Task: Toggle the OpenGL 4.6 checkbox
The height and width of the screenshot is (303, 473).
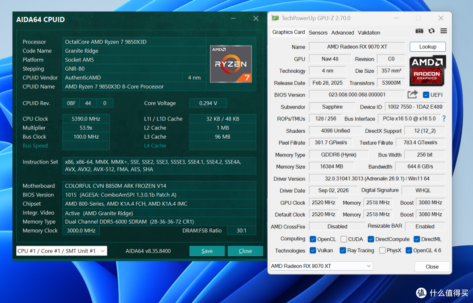Action: click(409, 250)
